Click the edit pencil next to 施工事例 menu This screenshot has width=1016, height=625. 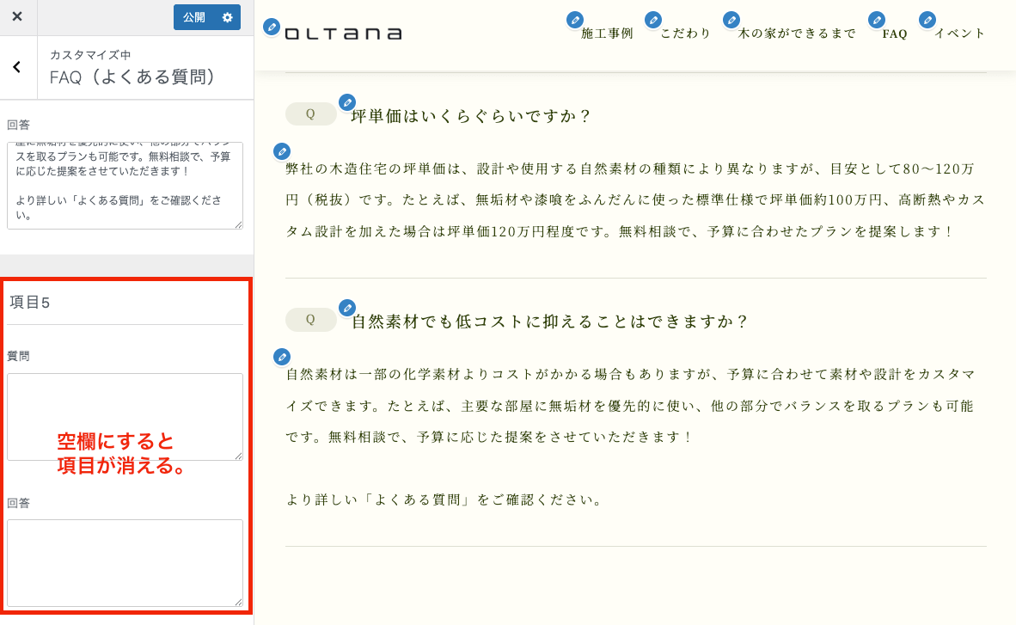pos(575,20)
